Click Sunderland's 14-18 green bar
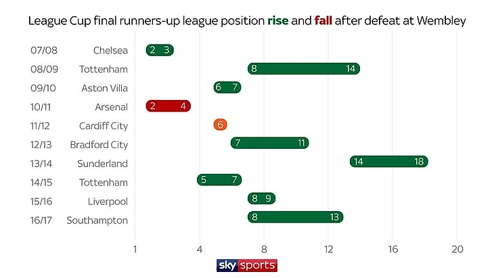Image resolution: width=494 pixels, height=278 pixels. [389, 162]
